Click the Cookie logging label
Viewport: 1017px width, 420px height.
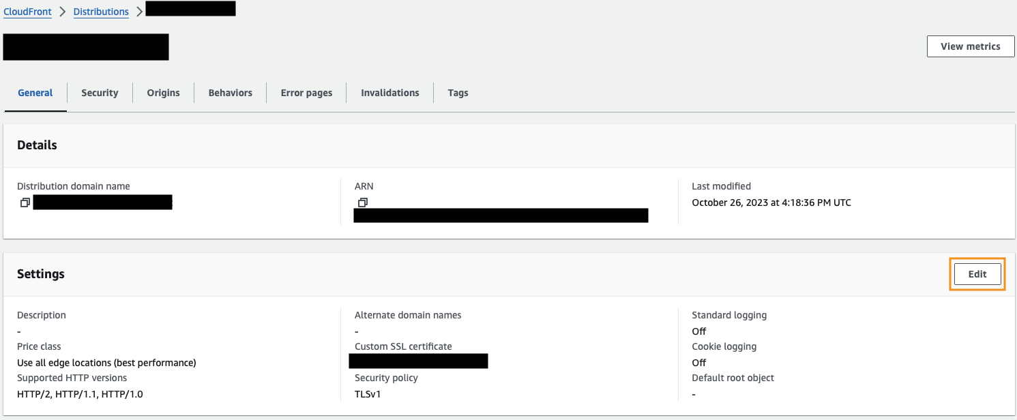724,346
